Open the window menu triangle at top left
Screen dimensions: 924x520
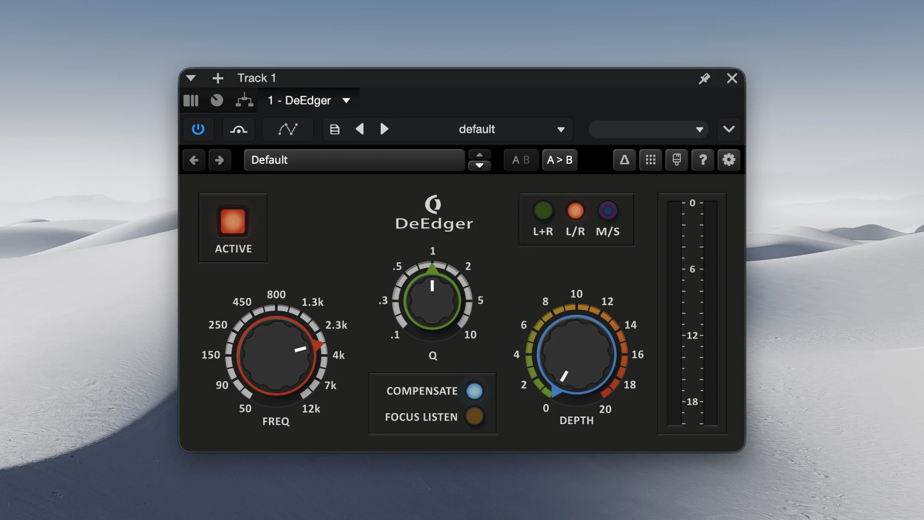coord(191,78)
